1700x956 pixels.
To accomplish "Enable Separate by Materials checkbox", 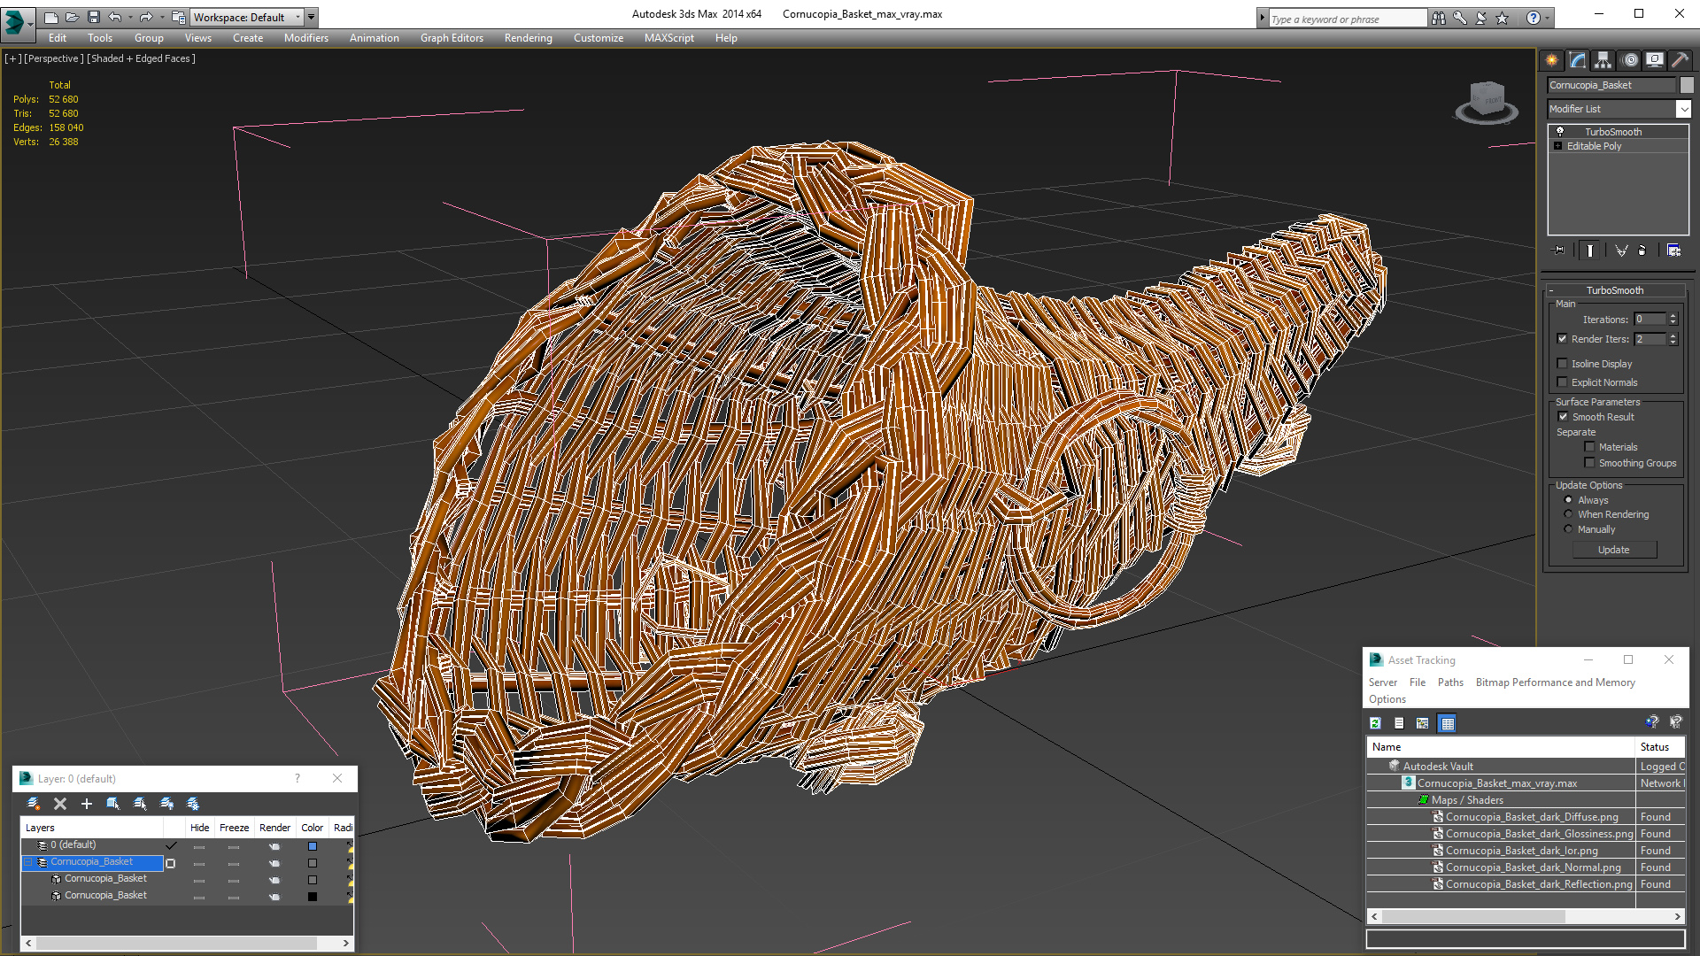I will 1589,447.
